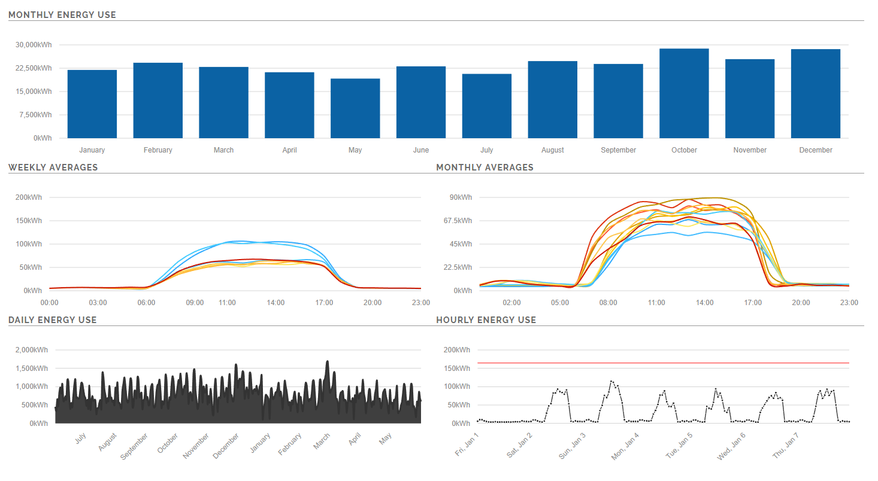Click the August bar in Monthly Energy Use

coord(552,99)
